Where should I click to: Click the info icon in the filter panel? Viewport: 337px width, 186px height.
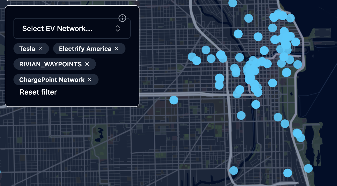click(122, 18)
